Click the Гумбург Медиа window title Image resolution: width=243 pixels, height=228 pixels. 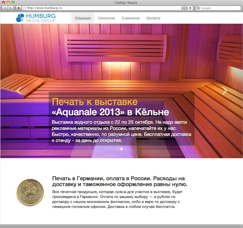[126, 3]
